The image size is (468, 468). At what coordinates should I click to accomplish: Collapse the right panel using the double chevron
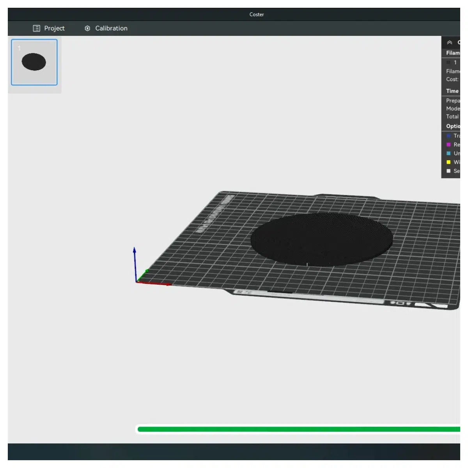tap(450, 43)
